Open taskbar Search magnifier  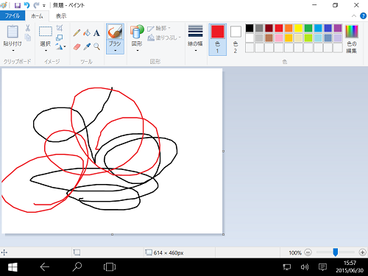pos(77,267)
